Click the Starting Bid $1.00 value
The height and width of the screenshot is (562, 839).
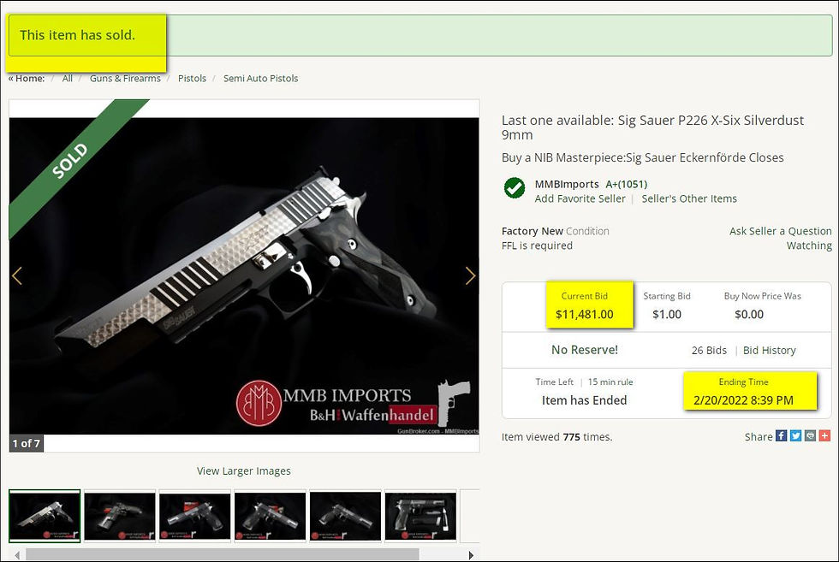pyautogui.click(x=667, y=315)
